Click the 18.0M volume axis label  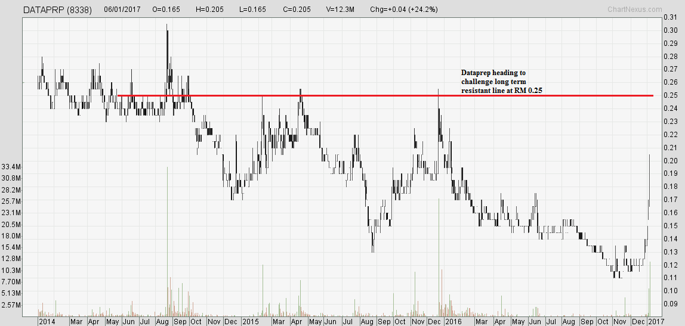[x=11, y=235]
